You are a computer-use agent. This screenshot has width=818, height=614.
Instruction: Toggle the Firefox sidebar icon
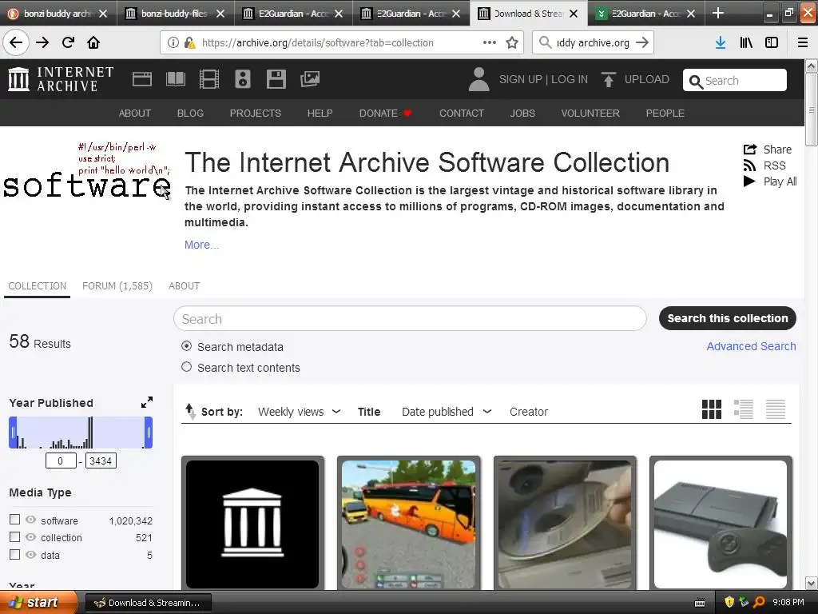click(x=772, y=43)
